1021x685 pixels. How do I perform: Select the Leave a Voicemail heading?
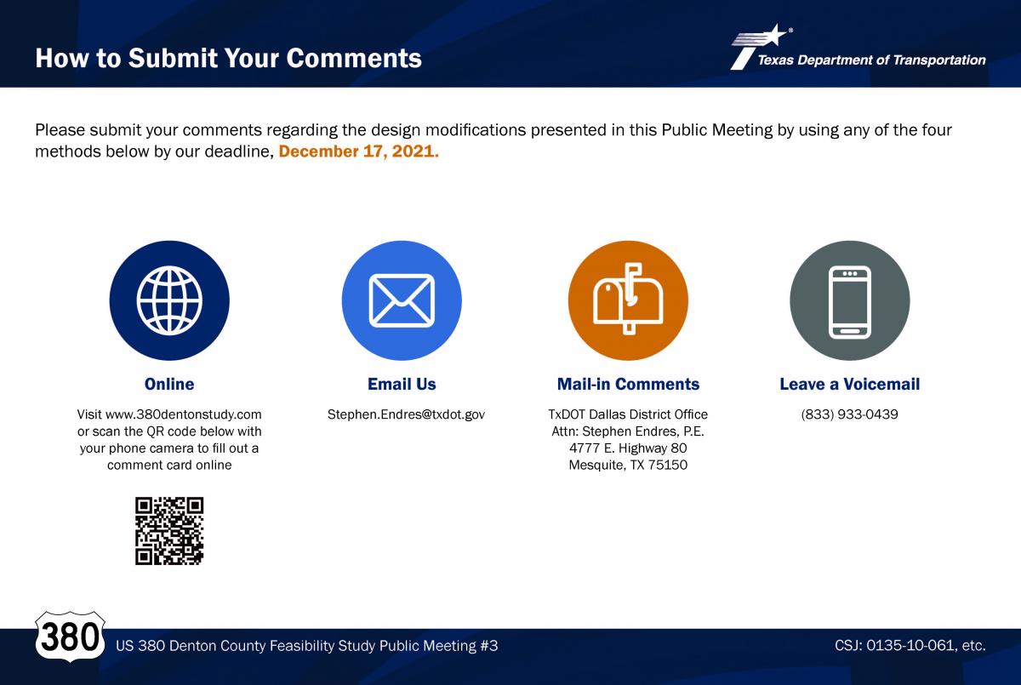pyautogui.click(x=850, y=384)
